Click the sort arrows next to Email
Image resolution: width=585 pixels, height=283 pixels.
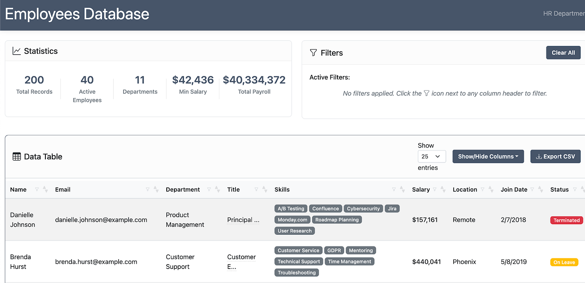[156, 189]
